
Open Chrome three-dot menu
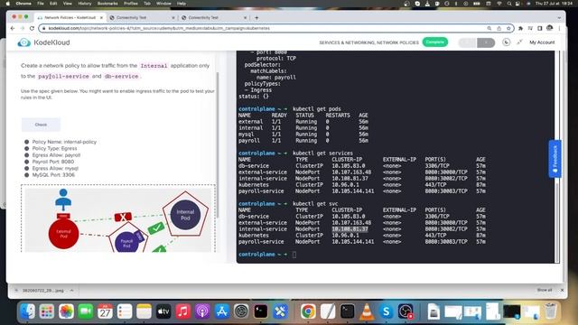coord(559,28)
